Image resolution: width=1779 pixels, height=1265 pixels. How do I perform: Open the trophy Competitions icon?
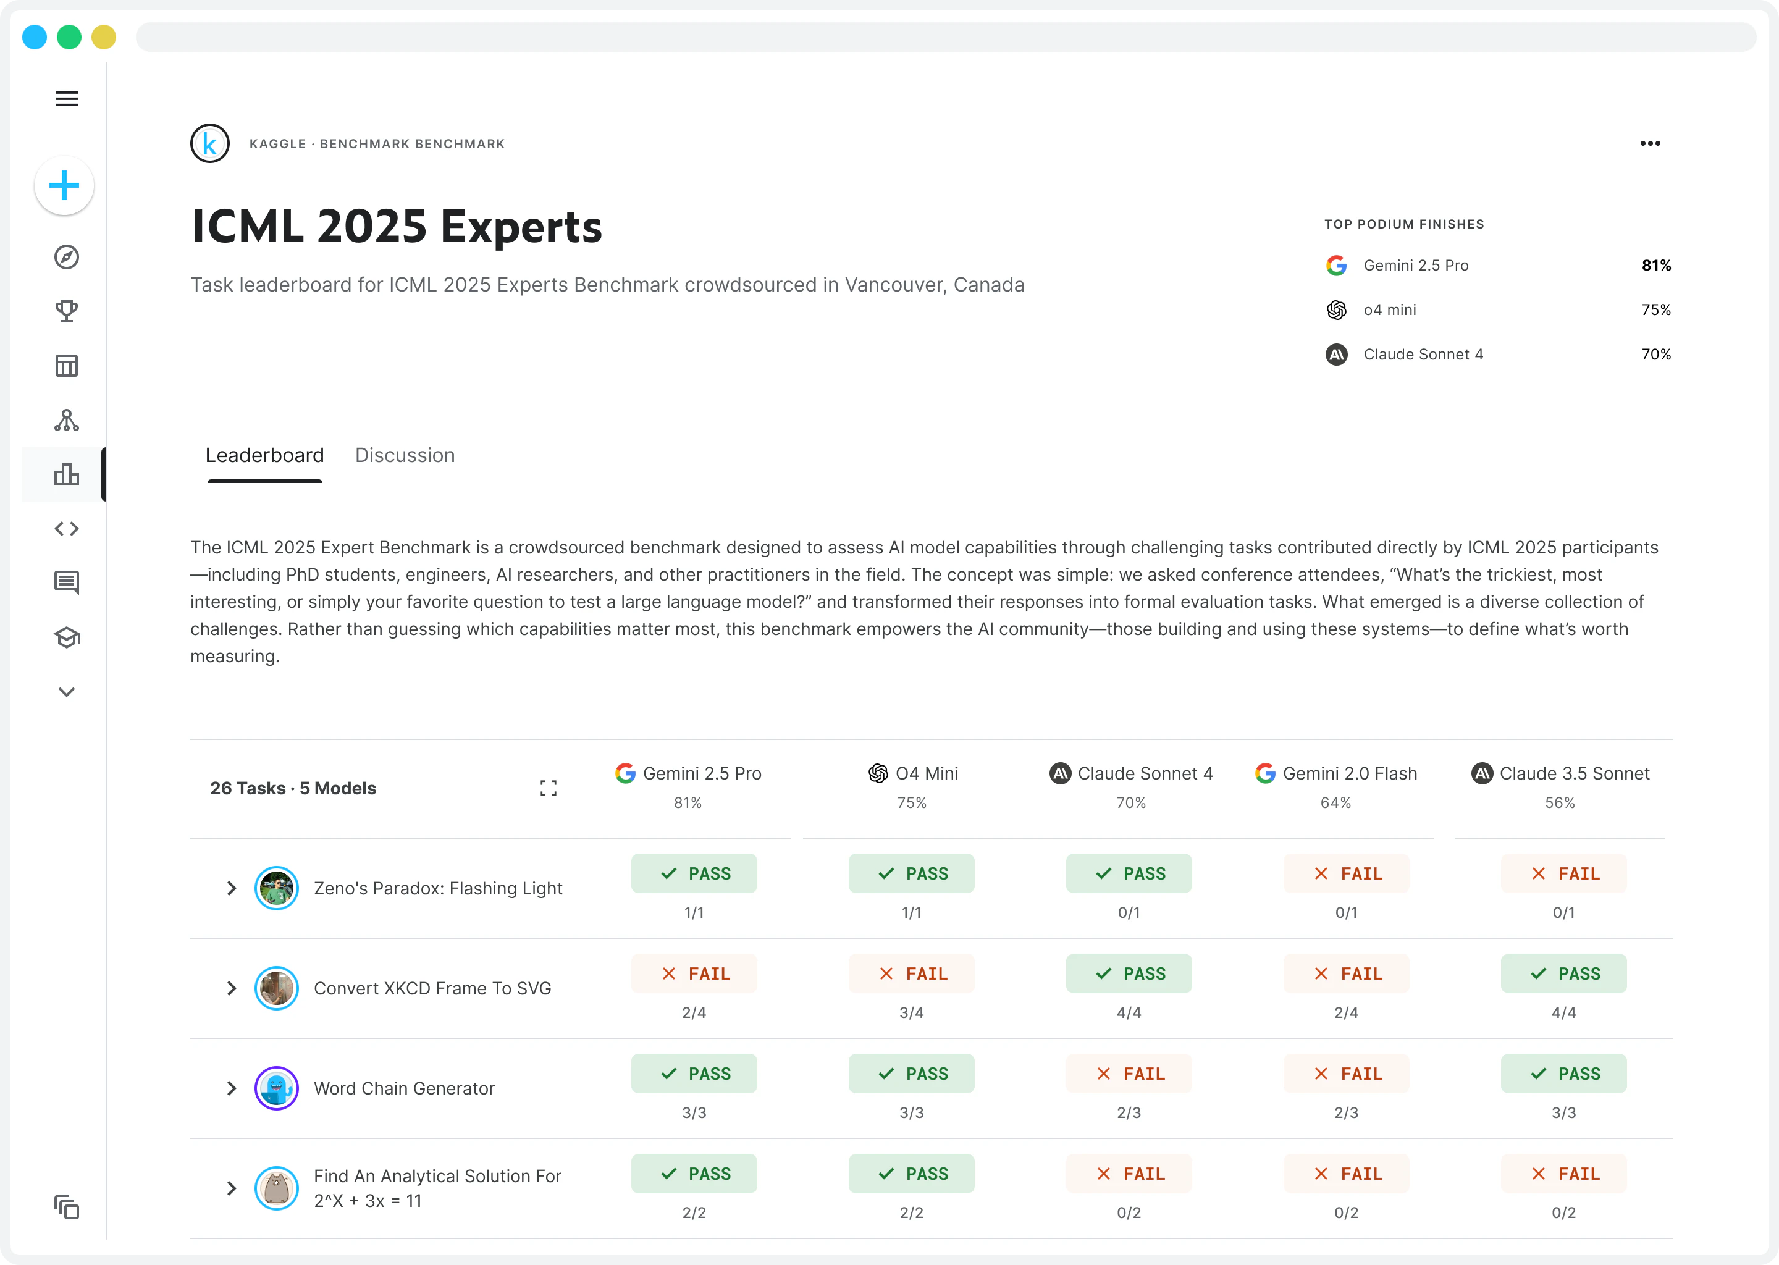click(66, 311)
